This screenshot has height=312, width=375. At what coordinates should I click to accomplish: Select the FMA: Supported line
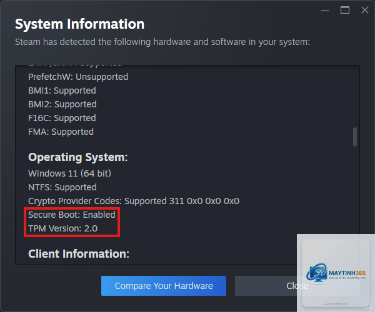[x=61, y=132]
